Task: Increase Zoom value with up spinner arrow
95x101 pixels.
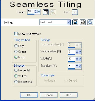Action: [36, 11]
